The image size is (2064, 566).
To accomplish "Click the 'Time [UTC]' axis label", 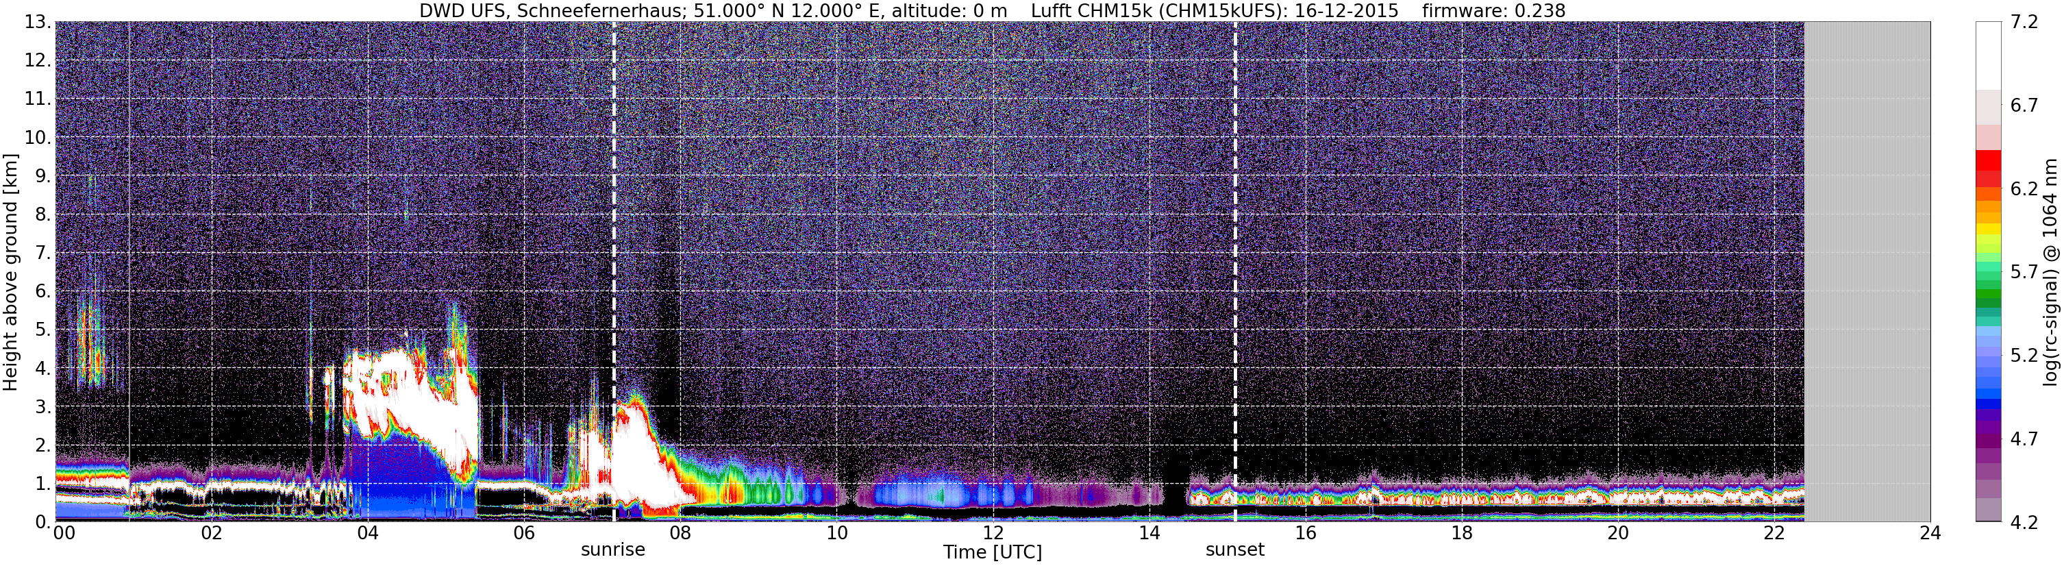I will coord(992,552).
